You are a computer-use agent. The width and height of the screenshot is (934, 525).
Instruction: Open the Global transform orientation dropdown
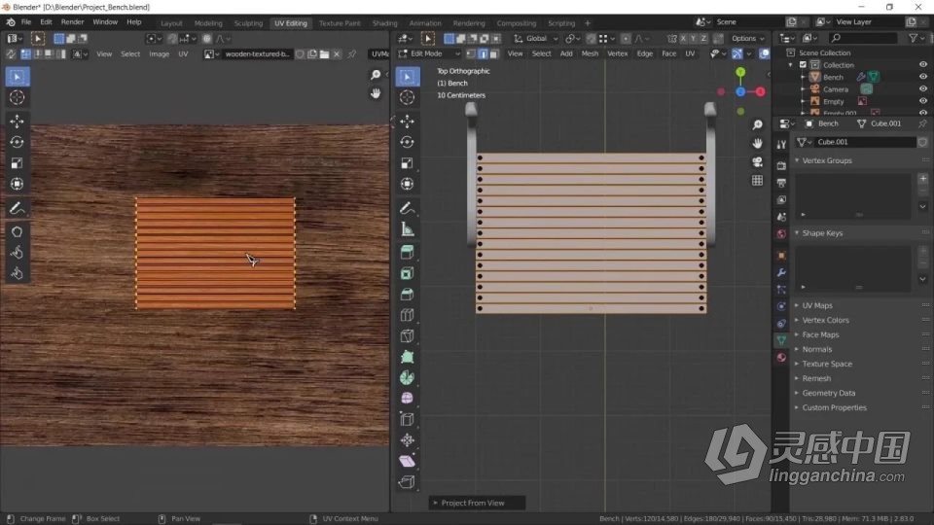coord(535,38)
